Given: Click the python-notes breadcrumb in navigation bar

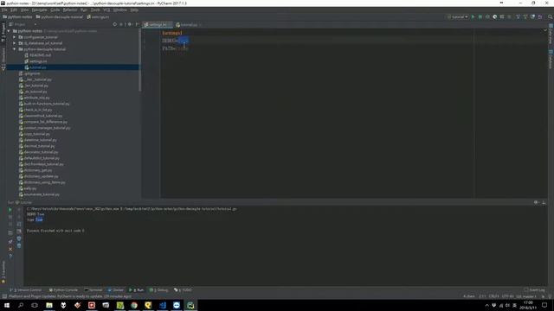Looking at the screenshot, I should tap(17, 17).
